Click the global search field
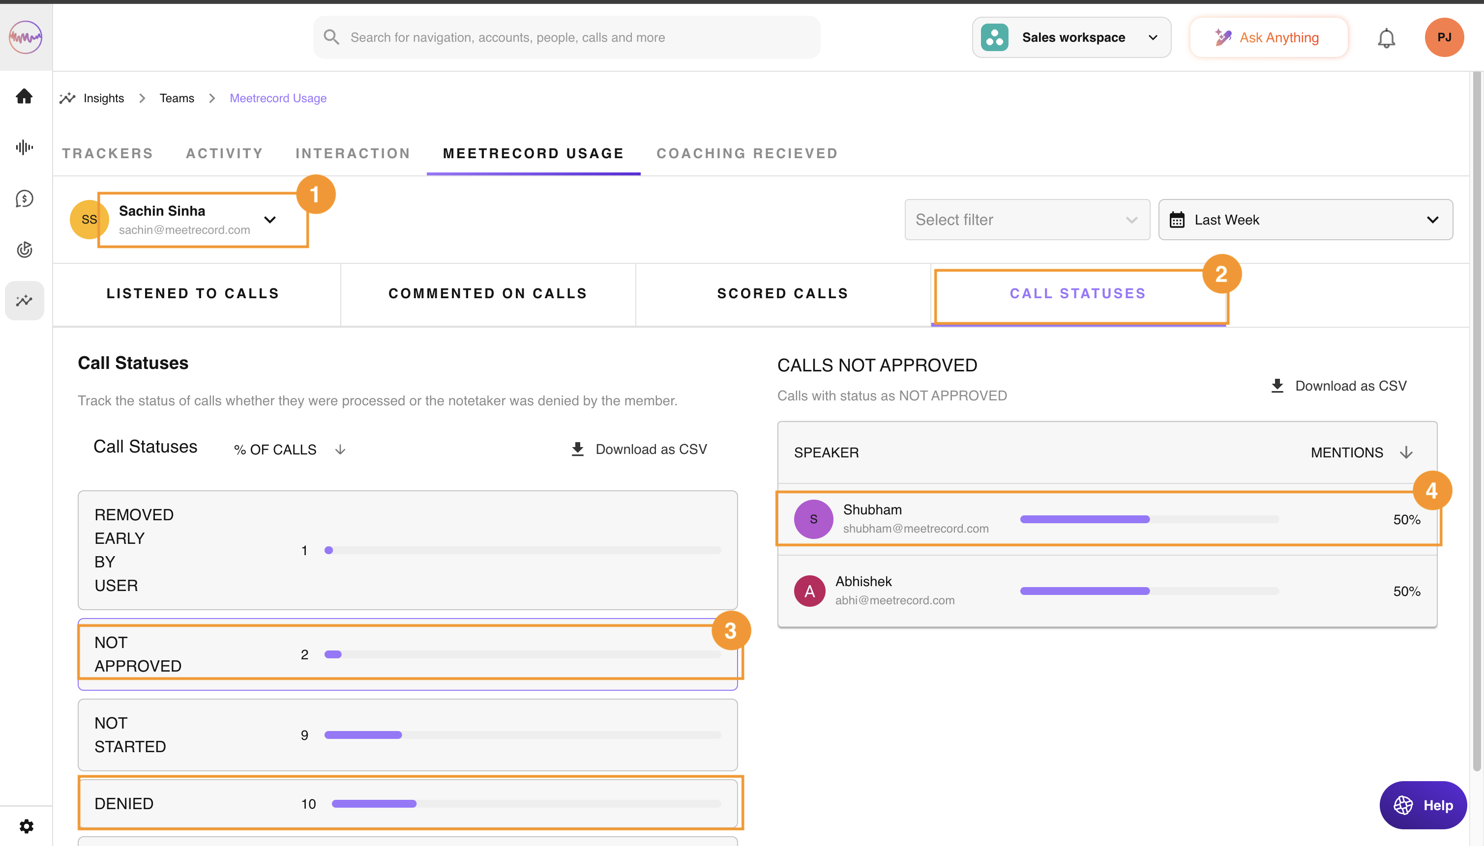 click(566, 37)
